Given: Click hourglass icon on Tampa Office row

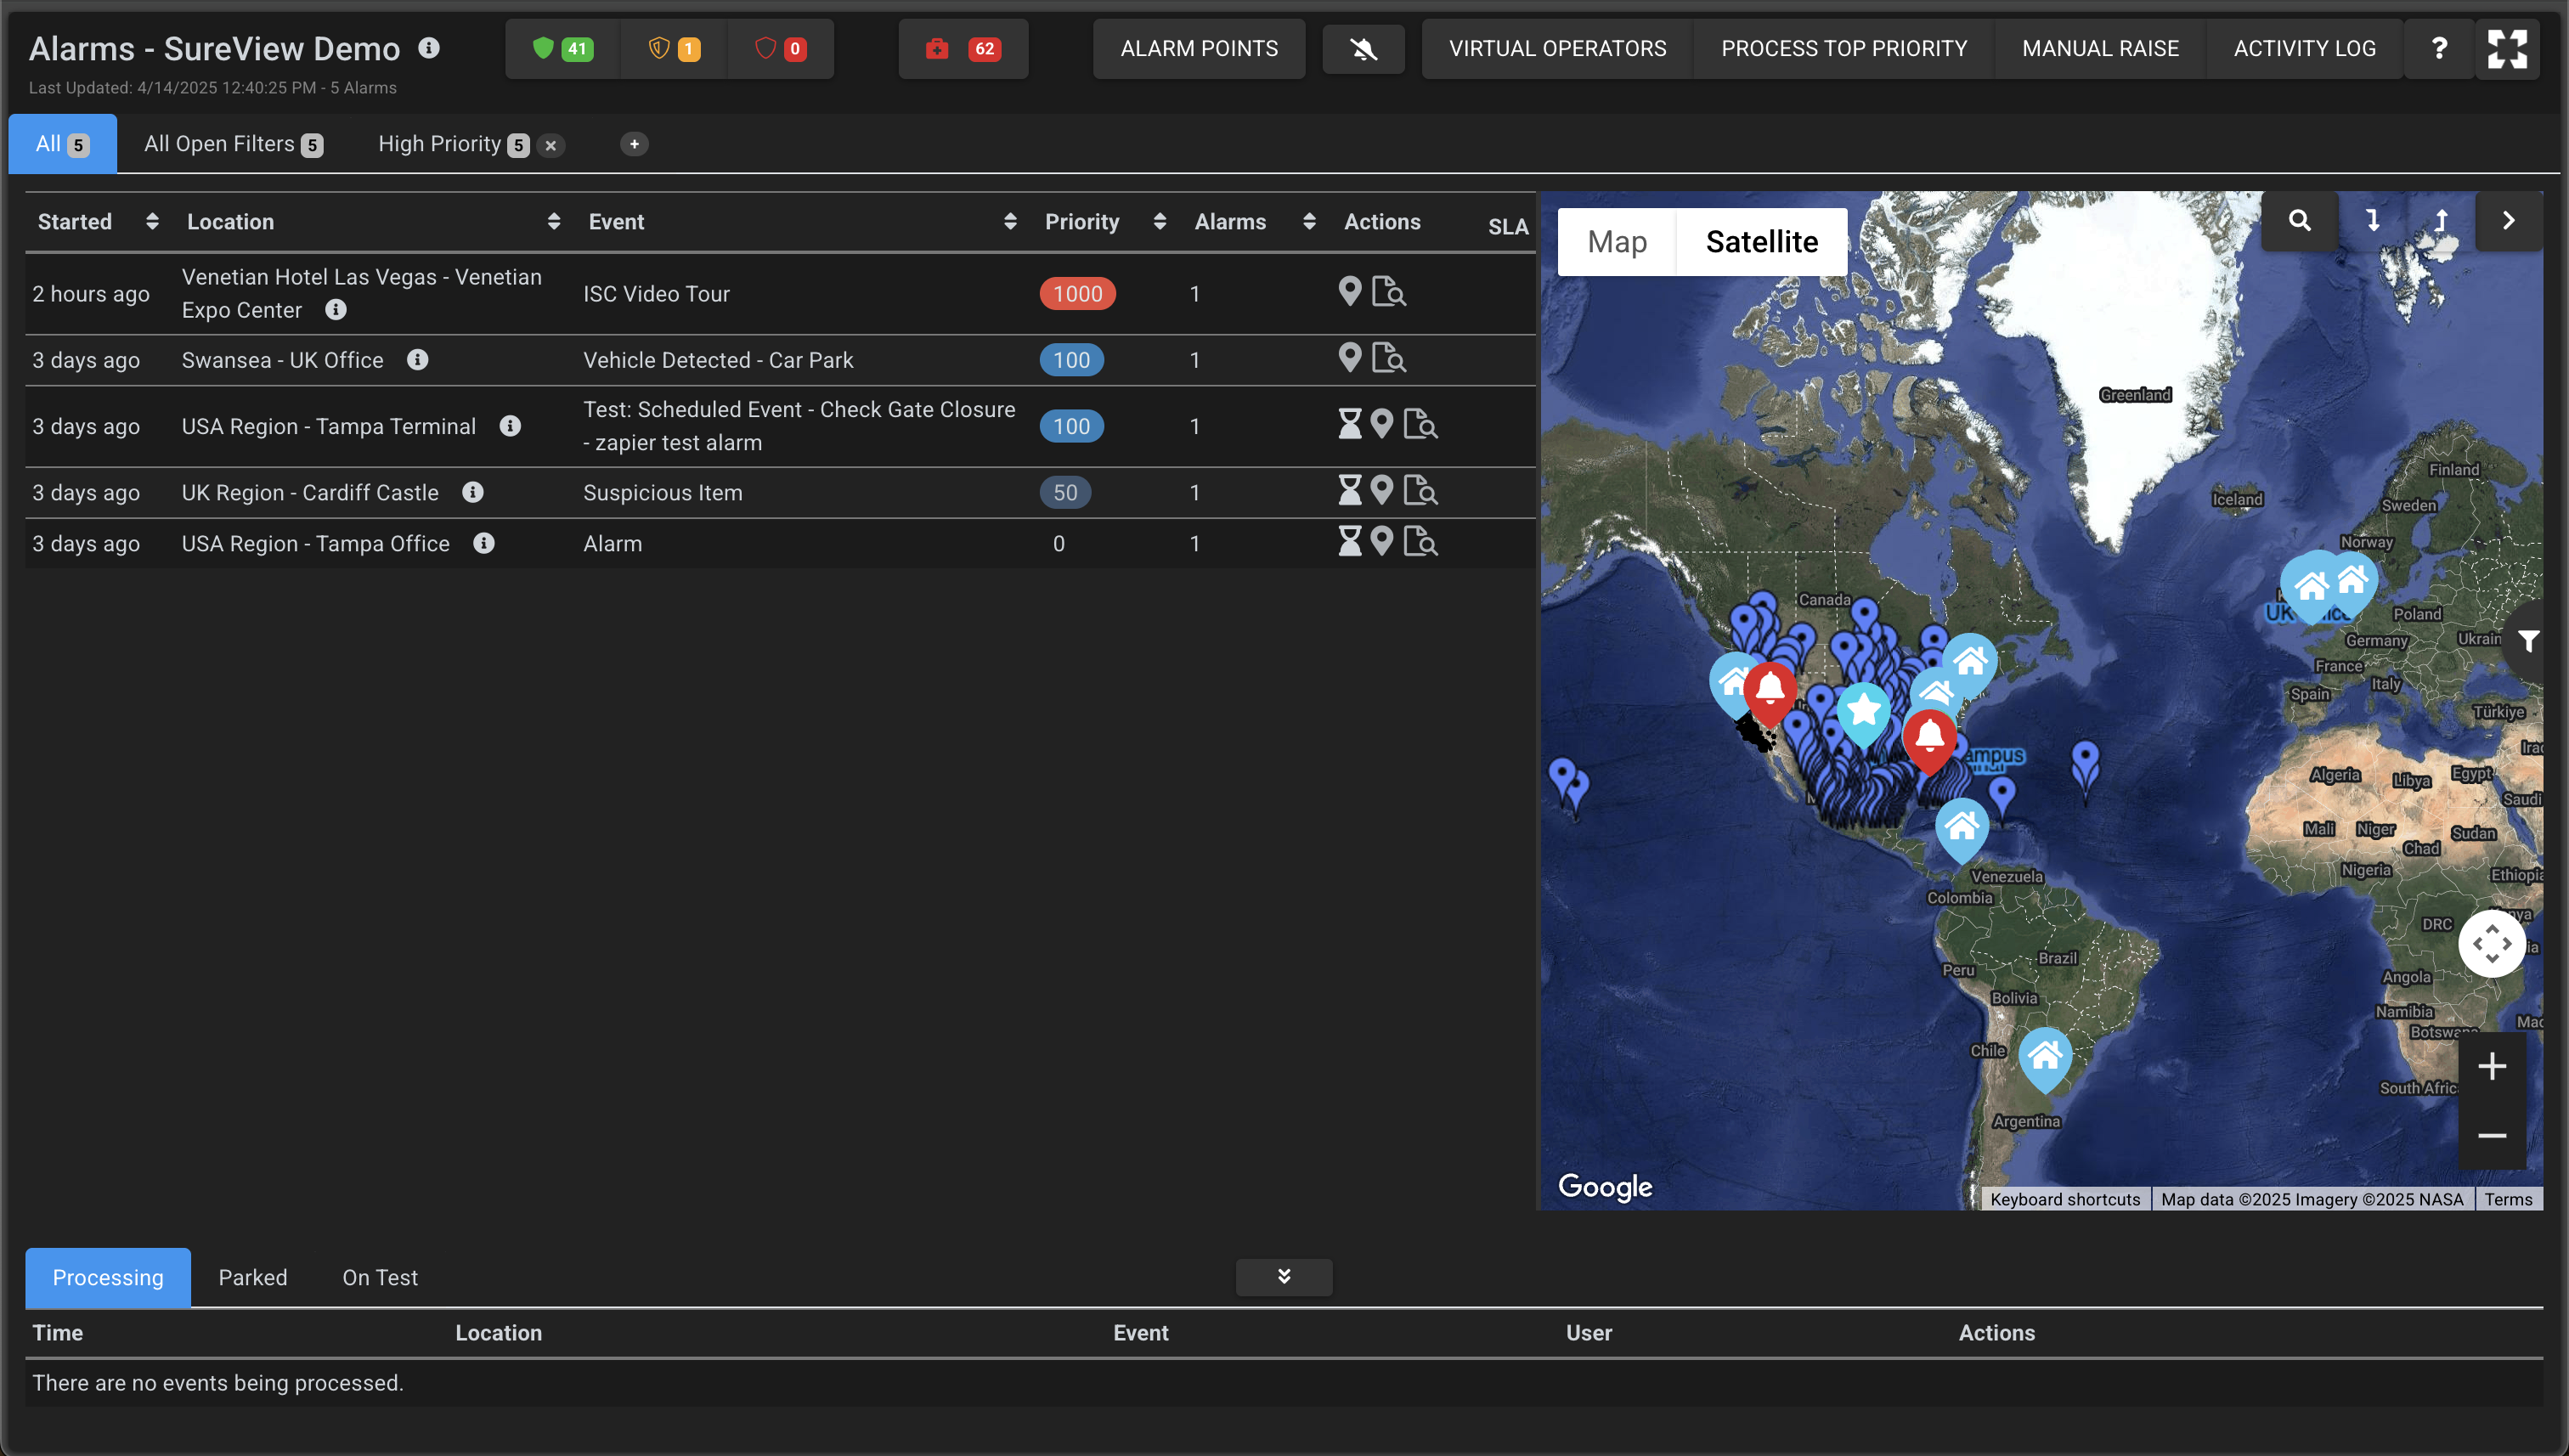Looking at the screenshot, I should pyautogui.click(x=1350, y=541).
